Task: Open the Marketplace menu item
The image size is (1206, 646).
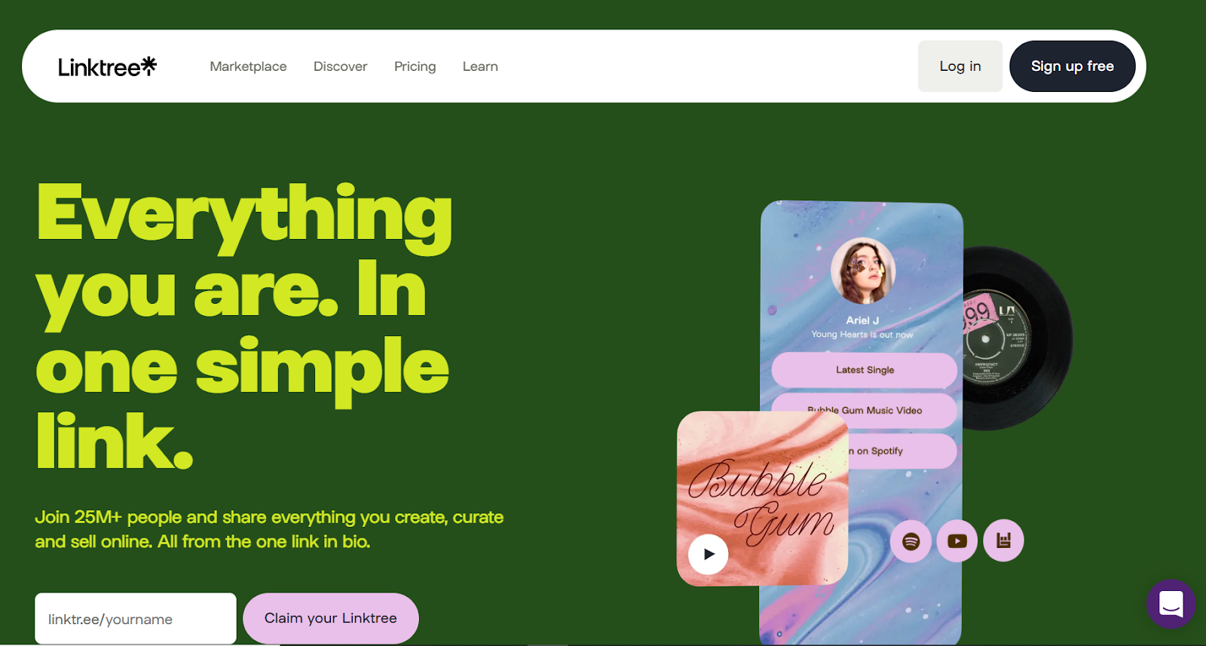Action: pyautogui.click(x=248, y=66)
